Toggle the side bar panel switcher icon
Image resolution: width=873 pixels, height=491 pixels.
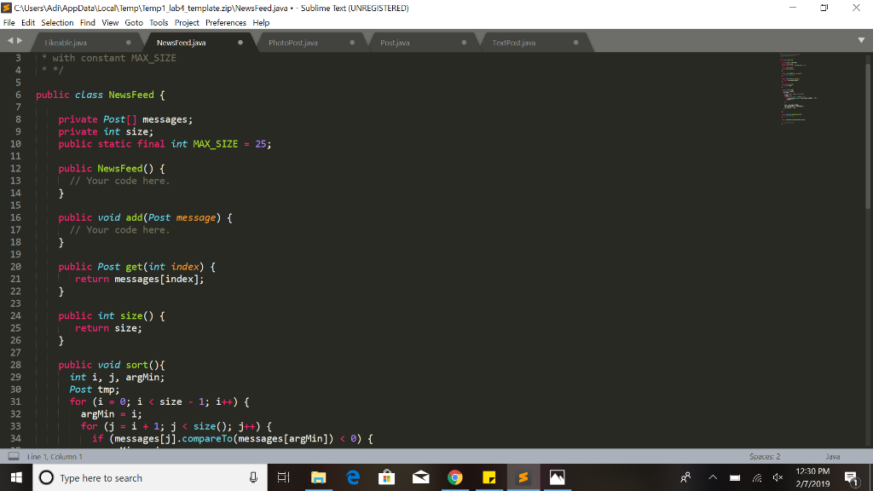coord(14,457)
